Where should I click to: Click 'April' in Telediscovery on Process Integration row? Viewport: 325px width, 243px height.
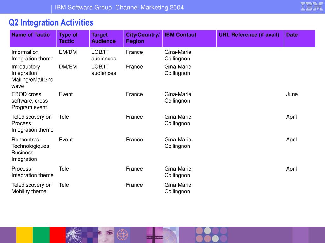(x=291, y=117)
